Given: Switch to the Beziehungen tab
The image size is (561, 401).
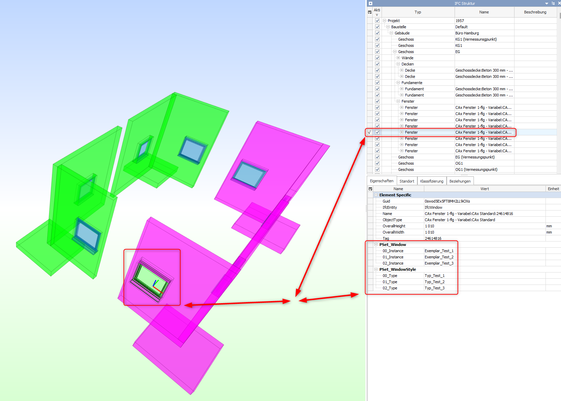Looking at the screenshot, I should point(460,181).
